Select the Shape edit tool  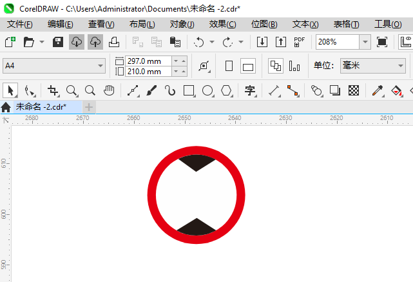[x=30, y=90]
